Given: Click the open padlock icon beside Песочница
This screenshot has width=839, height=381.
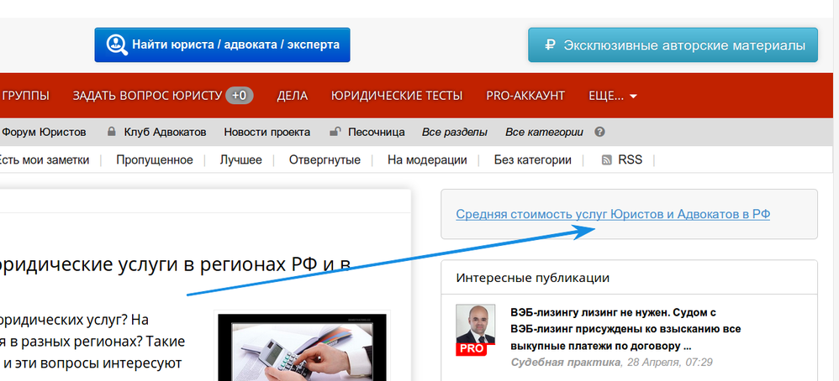Looking at the screenshot, I should [x=335, y=132].
